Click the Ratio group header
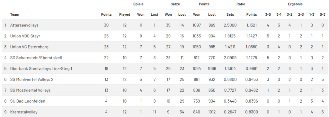Viewport: 329px width, 117px height. tap(241, 4)
